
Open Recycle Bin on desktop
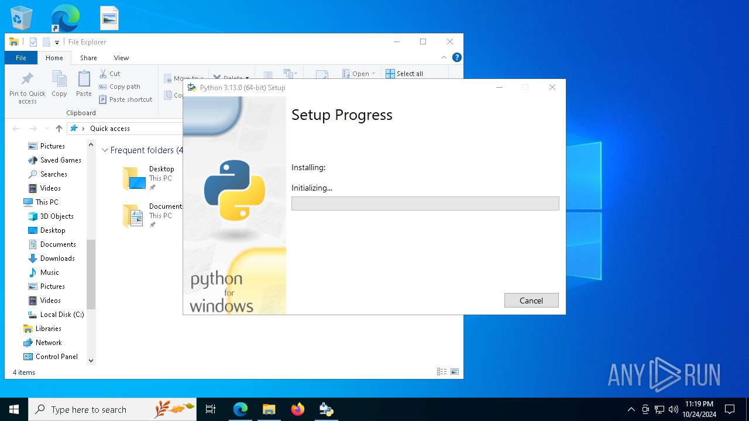click(22, 18)
